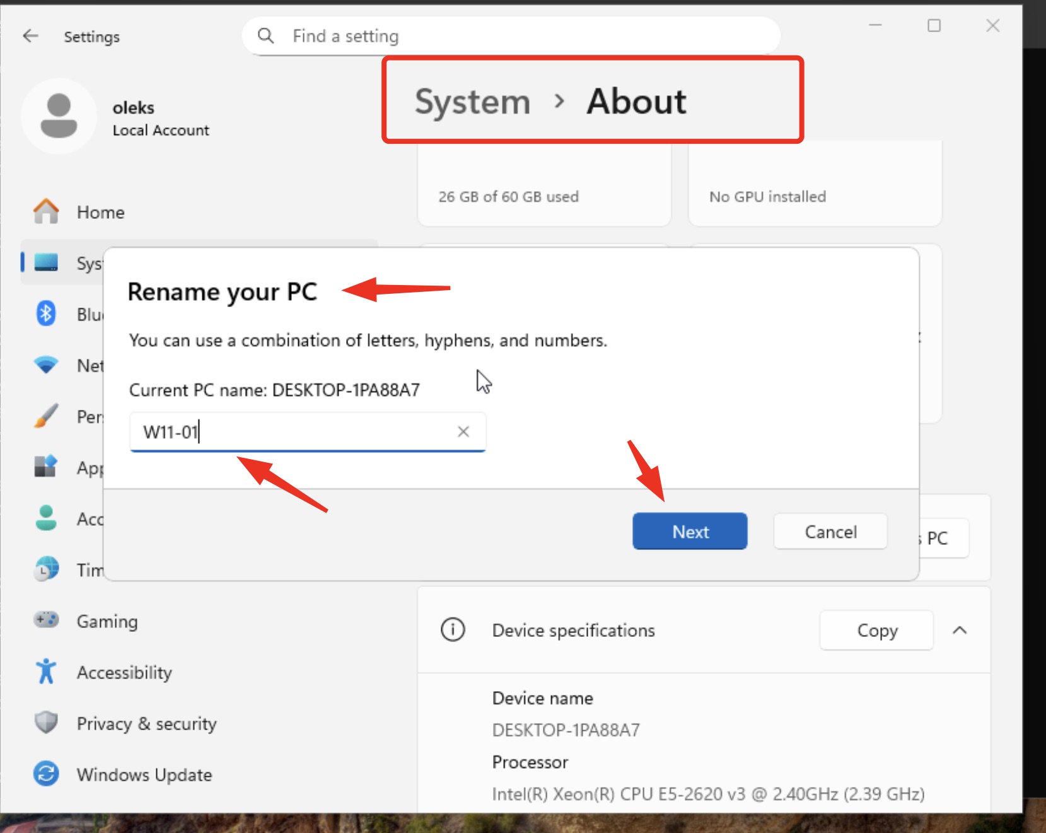This screenshot has height=833, width=1046.
Task: Open the Accounts icon in sidebar
Action: [x=46, y=518]
